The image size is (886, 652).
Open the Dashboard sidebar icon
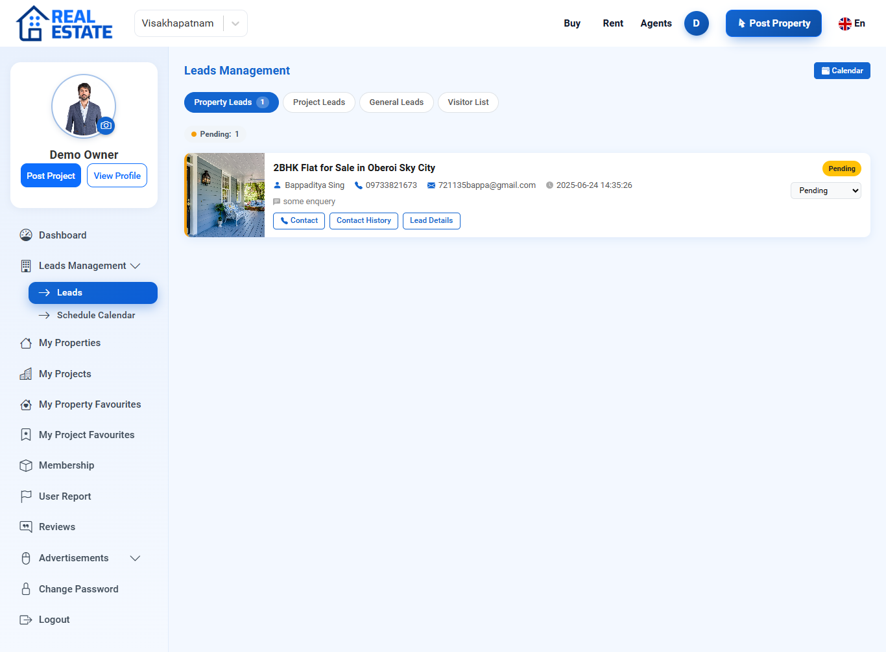[x=26, y=235]
